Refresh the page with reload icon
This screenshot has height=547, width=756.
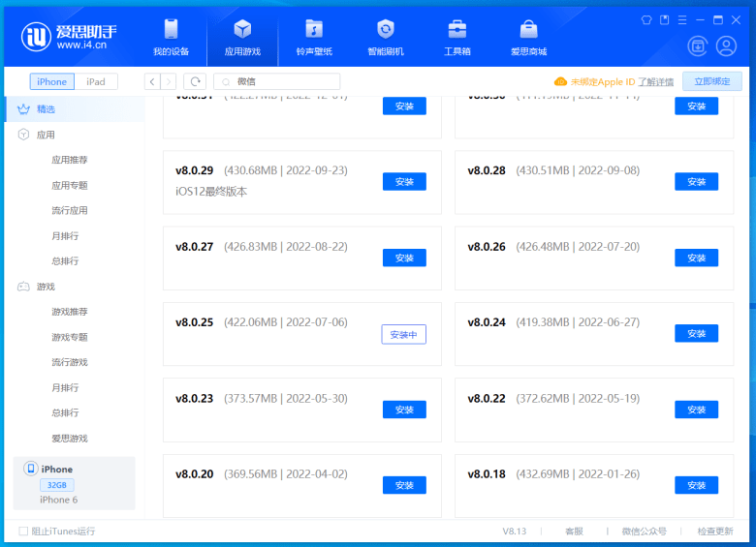click(x=195, y=82)
